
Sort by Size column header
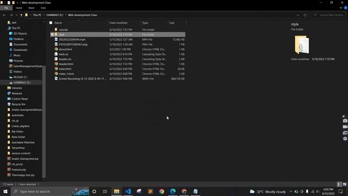pos(172,23)
